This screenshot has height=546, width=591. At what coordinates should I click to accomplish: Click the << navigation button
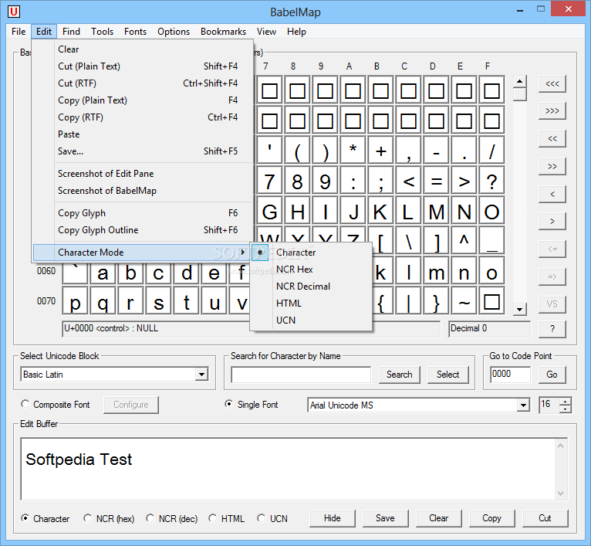[552, 138]
